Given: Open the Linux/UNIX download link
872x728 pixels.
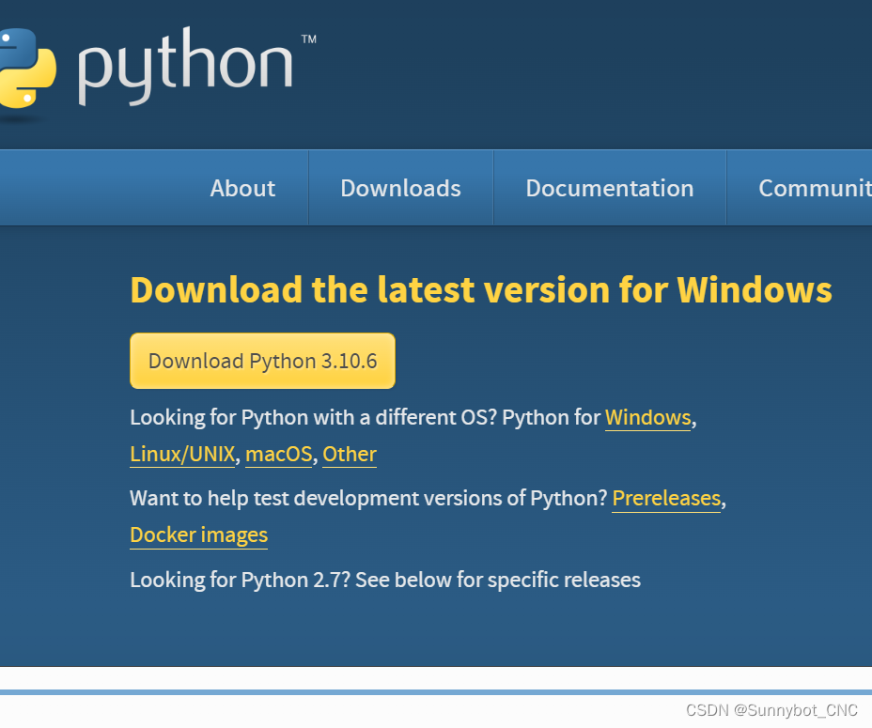Looking at the screenshot, I should (182, 454).
